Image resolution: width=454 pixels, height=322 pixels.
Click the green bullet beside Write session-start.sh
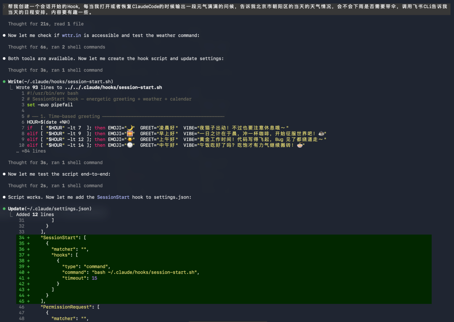[4, 82]
